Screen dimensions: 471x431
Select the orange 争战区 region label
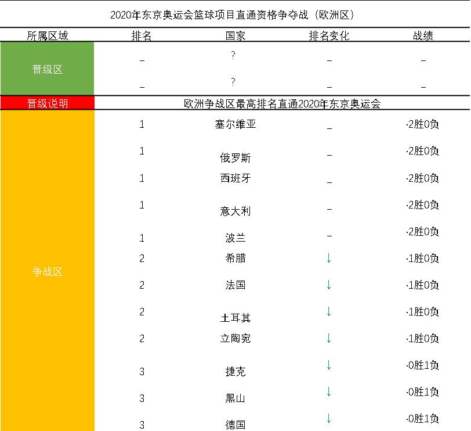(48, 271)
